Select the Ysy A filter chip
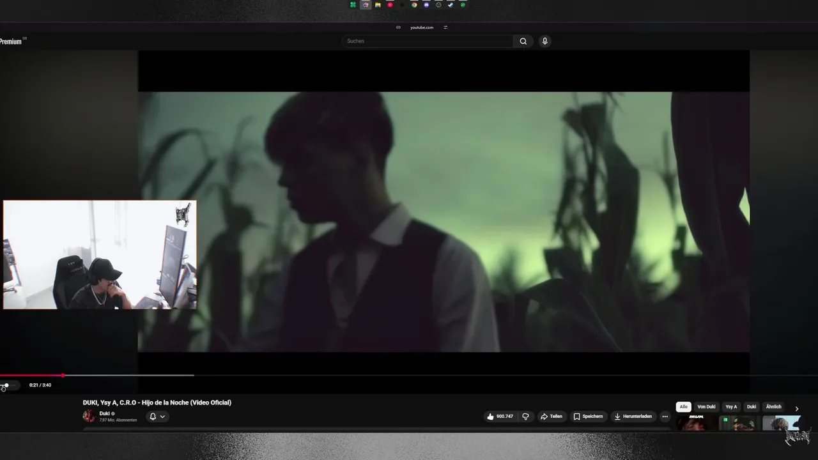The image size is (818, 460). tap(731, 407)
